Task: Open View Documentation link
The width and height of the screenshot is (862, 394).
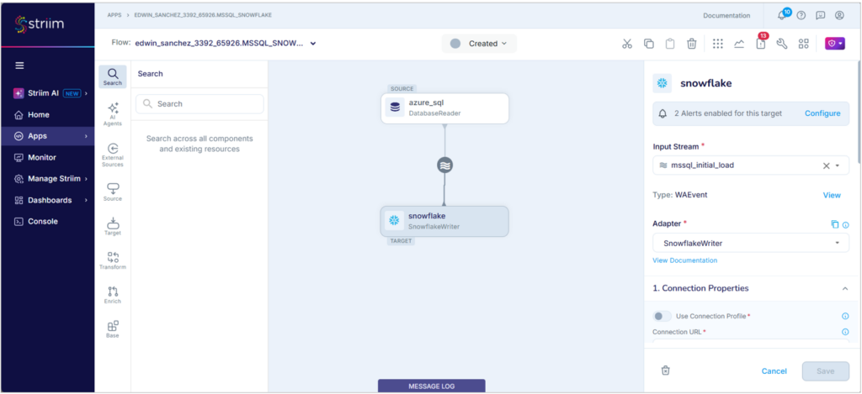Action: pyautogui.click(x=684, y=260)
